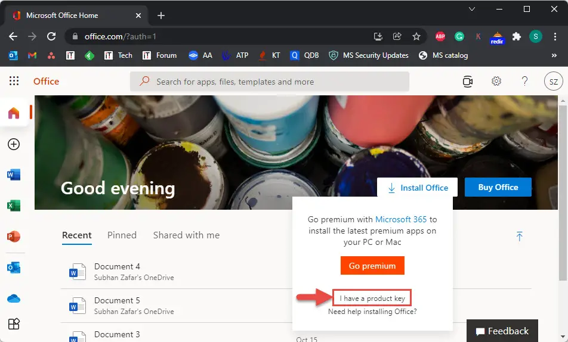Click the Go premium button
This screenshot has height=342, width=568.
[372, 266]
